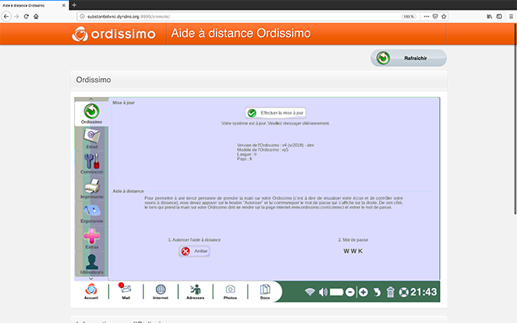Open Docs in the bottom dock
This screenshot has height=323, width=517.
[x=265, y=291]
